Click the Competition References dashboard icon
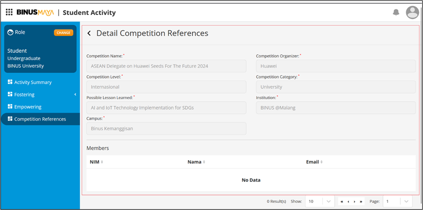This screenshot has height=210, width=423. (x=10, y=119)
